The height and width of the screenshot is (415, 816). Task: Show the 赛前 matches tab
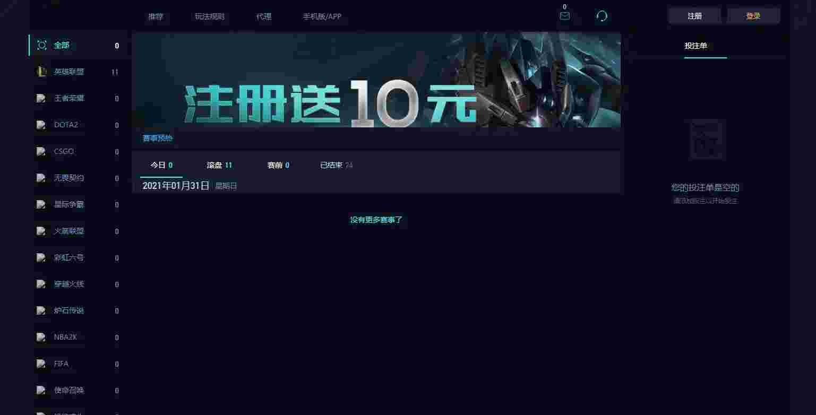[278, 165]
